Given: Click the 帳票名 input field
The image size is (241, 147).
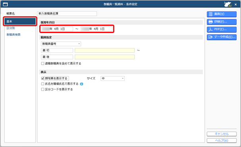Looking at the screenshot, I should pyautogui.click(x=67, y=14).
